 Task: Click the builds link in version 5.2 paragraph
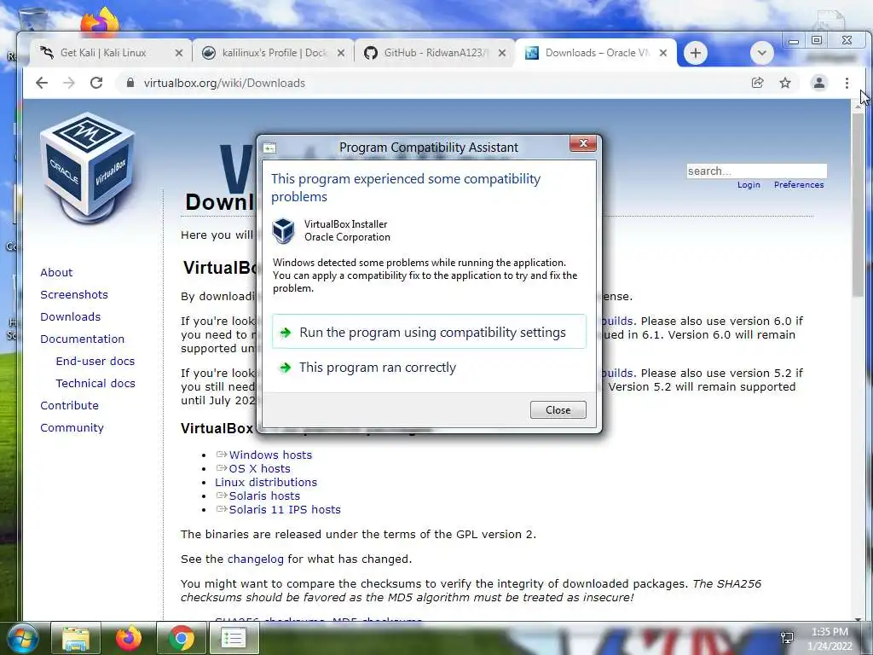(617, 374)
